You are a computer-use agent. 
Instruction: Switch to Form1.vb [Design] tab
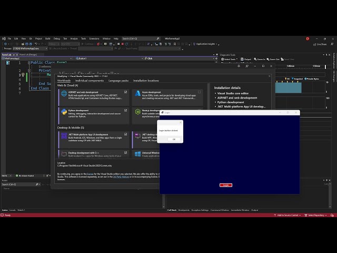point(28,55)
